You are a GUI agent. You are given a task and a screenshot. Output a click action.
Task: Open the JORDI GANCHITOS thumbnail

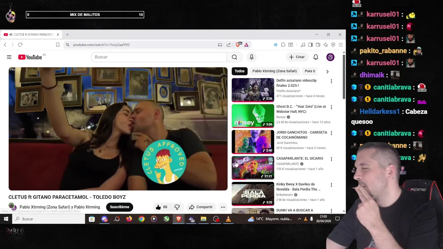(253, 142)
